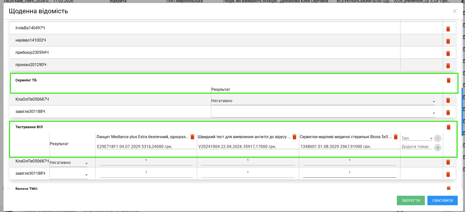Open empty ТБ result dropdown for завігле301188Ч
This screenshot has width=465, height=212.
323,113
